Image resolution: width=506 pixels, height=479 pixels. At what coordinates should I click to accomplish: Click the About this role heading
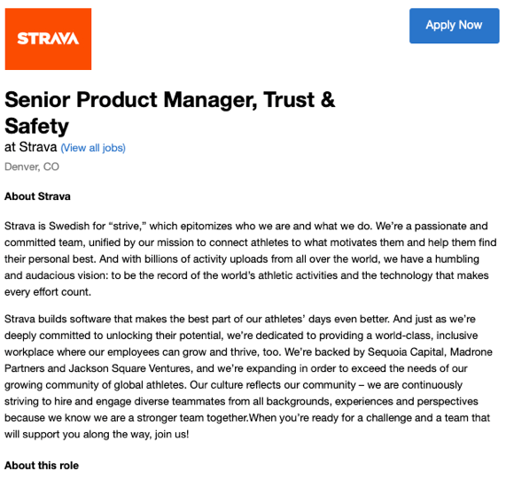pyautogui.click(x=42, y=466)
